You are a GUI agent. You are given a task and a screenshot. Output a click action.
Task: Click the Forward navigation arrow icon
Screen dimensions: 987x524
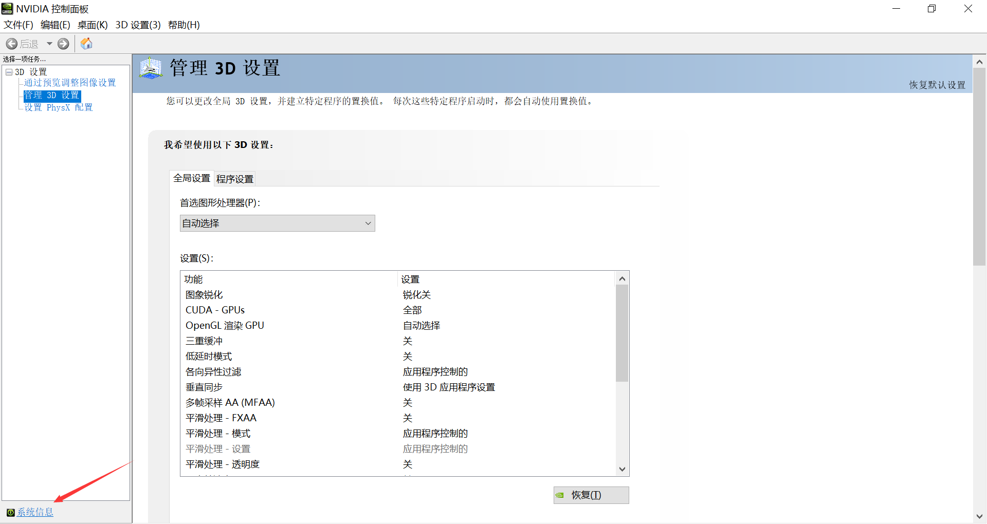(x=63, y=44)
